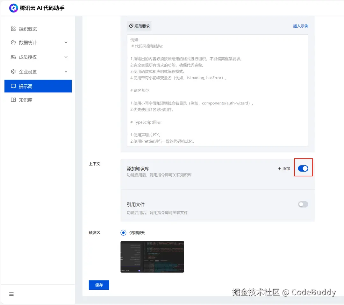Expand the 数据统计 submenu

[66, 42]
